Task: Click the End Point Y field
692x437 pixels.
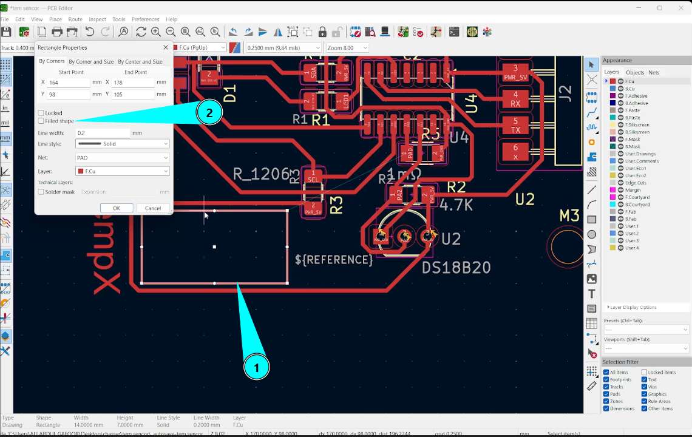Action: pyautogui.click(x=133, y=94)
